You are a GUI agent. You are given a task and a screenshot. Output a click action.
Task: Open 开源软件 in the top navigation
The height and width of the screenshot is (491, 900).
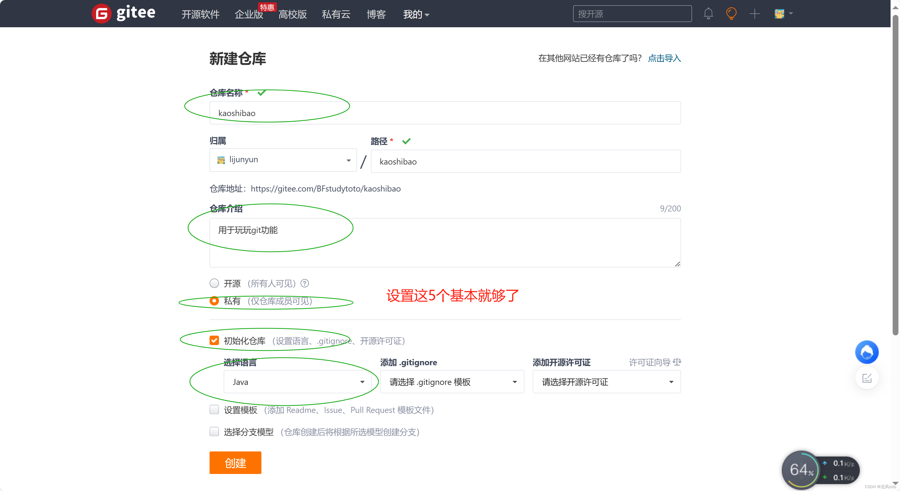(x=201, y=14)
